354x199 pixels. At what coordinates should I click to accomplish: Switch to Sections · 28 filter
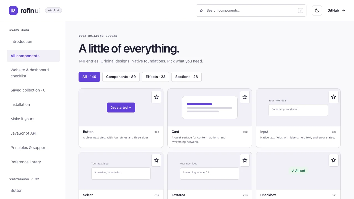click(186, 77)
